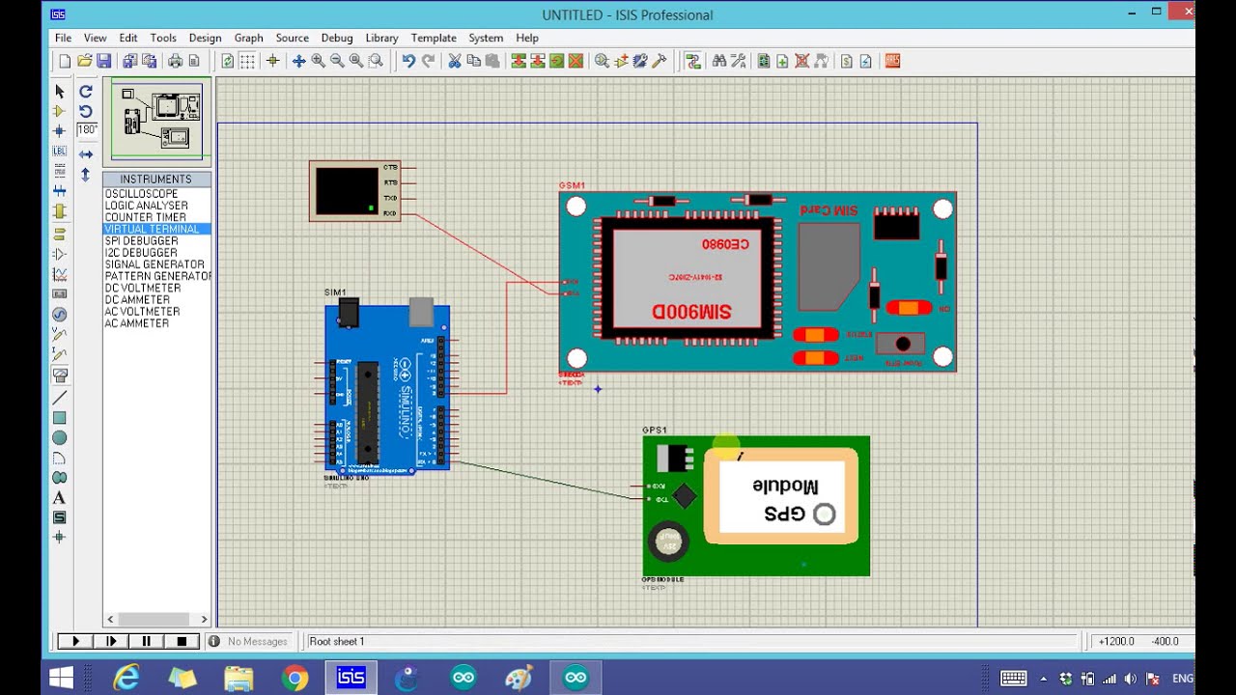Viewport: 1236px width, 695px height.
Task: Step the simulation forward
Action: [111, 641]
